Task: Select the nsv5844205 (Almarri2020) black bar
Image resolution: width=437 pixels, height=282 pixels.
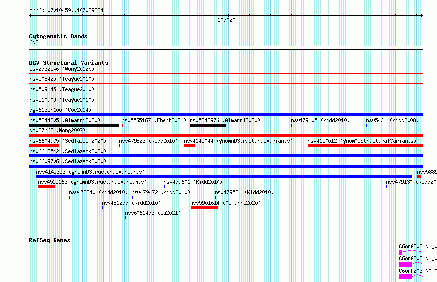Action: (74, 125)
